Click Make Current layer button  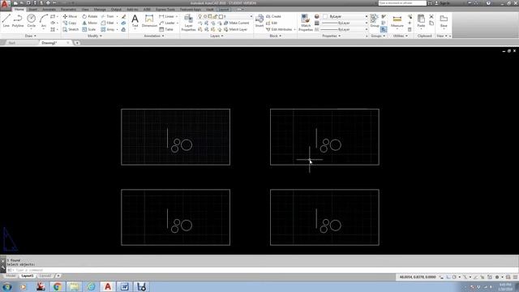coord(236,23)
